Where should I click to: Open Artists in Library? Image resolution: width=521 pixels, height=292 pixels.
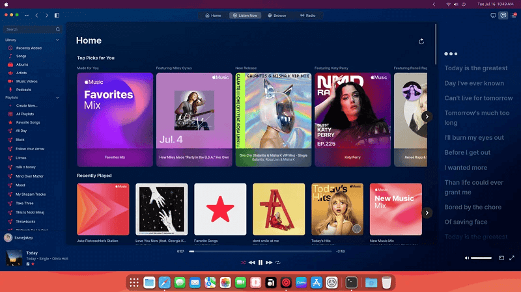[21, 73]
